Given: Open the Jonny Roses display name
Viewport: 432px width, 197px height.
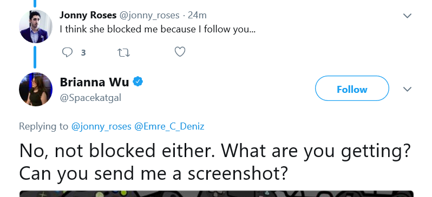Looking at the screenshot, I should pos(88,15).
